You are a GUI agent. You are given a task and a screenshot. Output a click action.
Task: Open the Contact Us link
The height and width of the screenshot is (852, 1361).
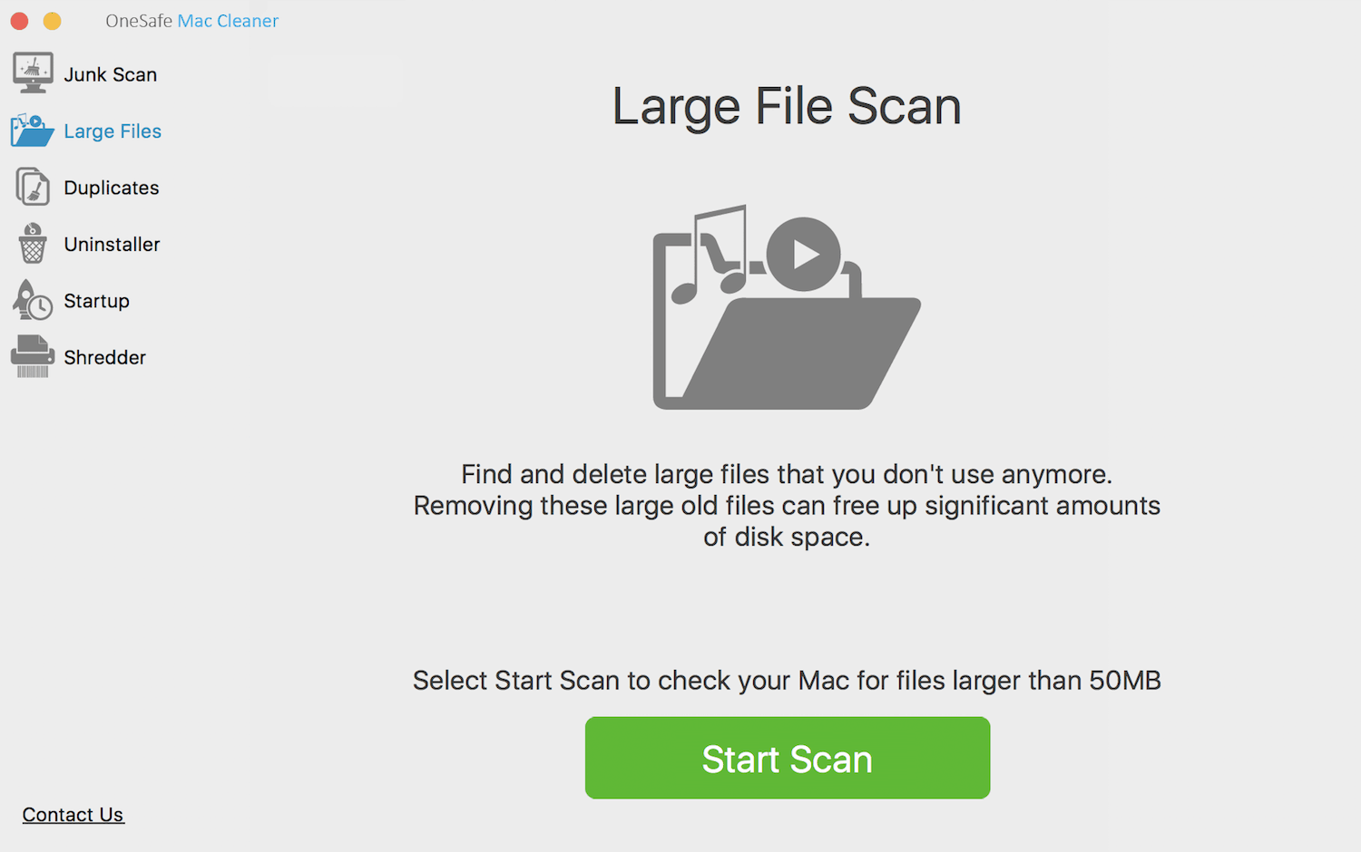point(73,814)
